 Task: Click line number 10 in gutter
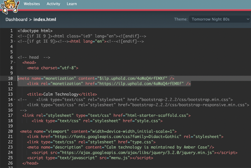click(10, 78)
